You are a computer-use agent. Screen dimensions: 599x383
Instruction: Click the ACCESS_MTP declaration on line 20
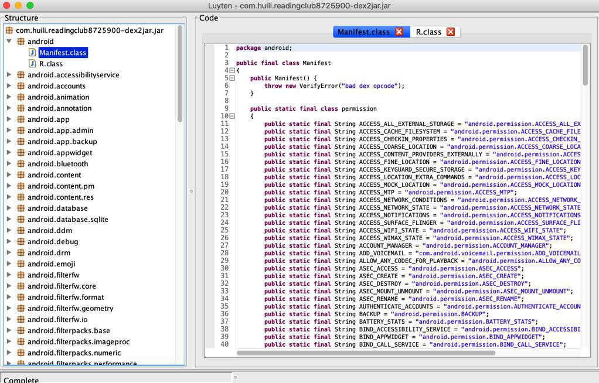(x=390, y=193)
